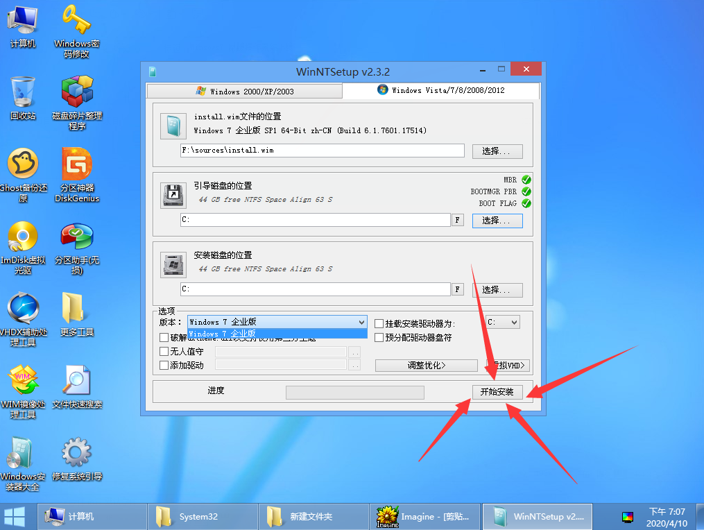Launch the Windows password reset key icon

click(77, 23)
